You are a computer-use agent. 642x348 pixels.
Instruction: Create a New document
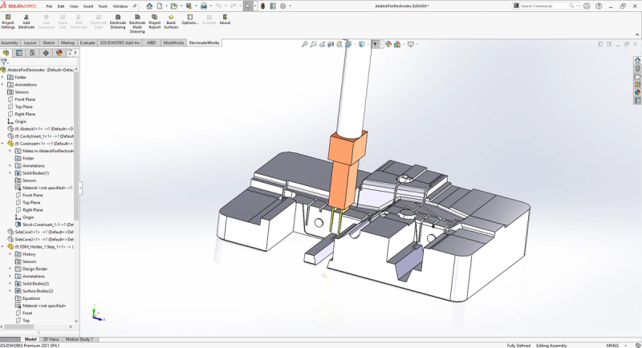click(160, 6)
